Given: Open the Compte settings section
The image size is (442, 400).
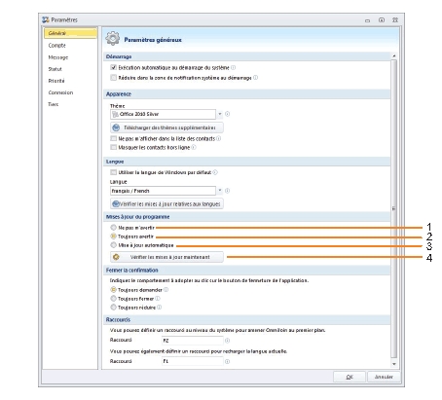Looking at the screenshot, I should (x=56, y=46).
